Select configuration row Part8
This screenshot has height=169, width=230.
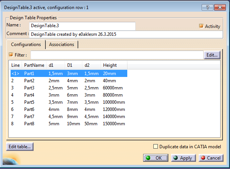coord(69,124)
